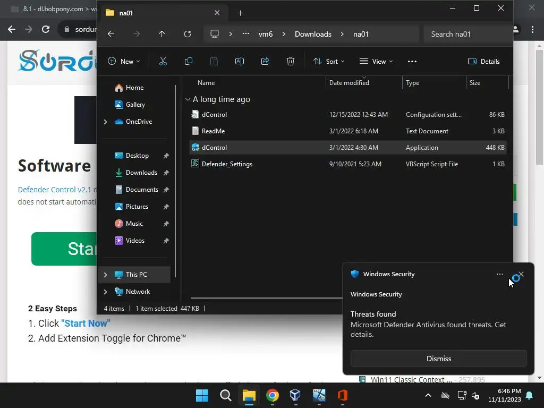
Task: Collapse the 'A long time ago' group
Action: coord(188,99)
